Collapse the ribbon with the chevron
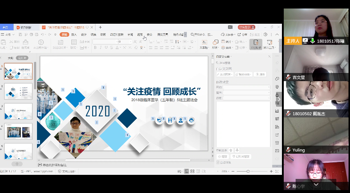Screen dimensions: 350x193 pyautogui.click(x=277, y=34)
